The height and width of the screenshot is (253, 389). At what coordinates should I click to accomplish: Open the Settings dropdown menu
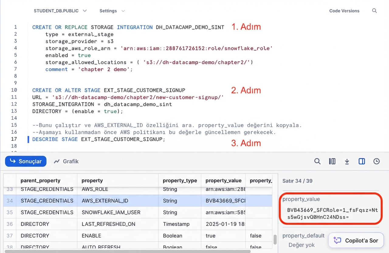point(112,11)
